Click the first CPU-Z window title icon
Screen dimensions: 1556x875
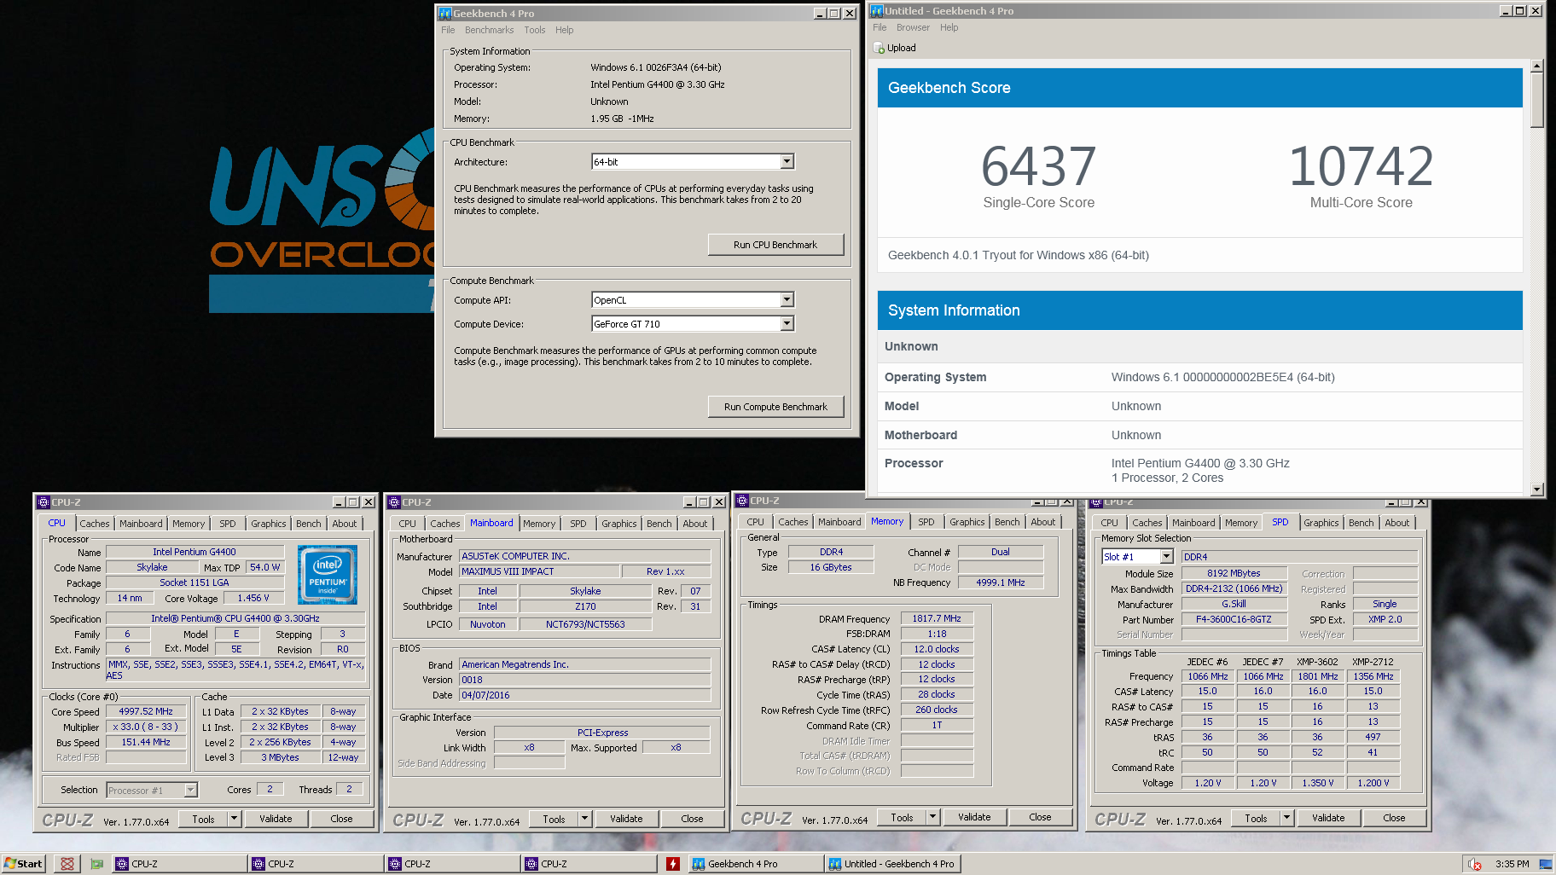pos(44,502)
